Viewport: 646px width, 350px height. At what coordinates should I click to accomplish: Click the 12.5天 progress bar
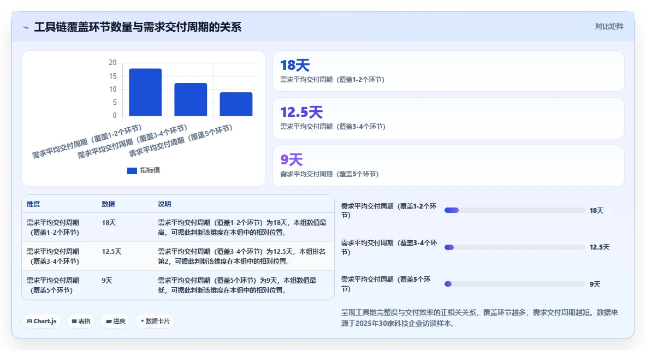tap(514, 247)
